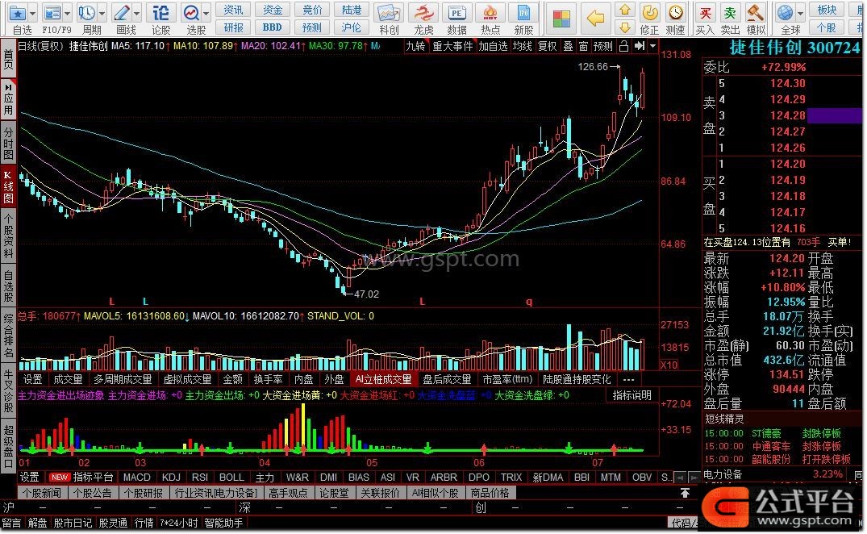Open the 自选 watchlist star icon

point(18,13)
